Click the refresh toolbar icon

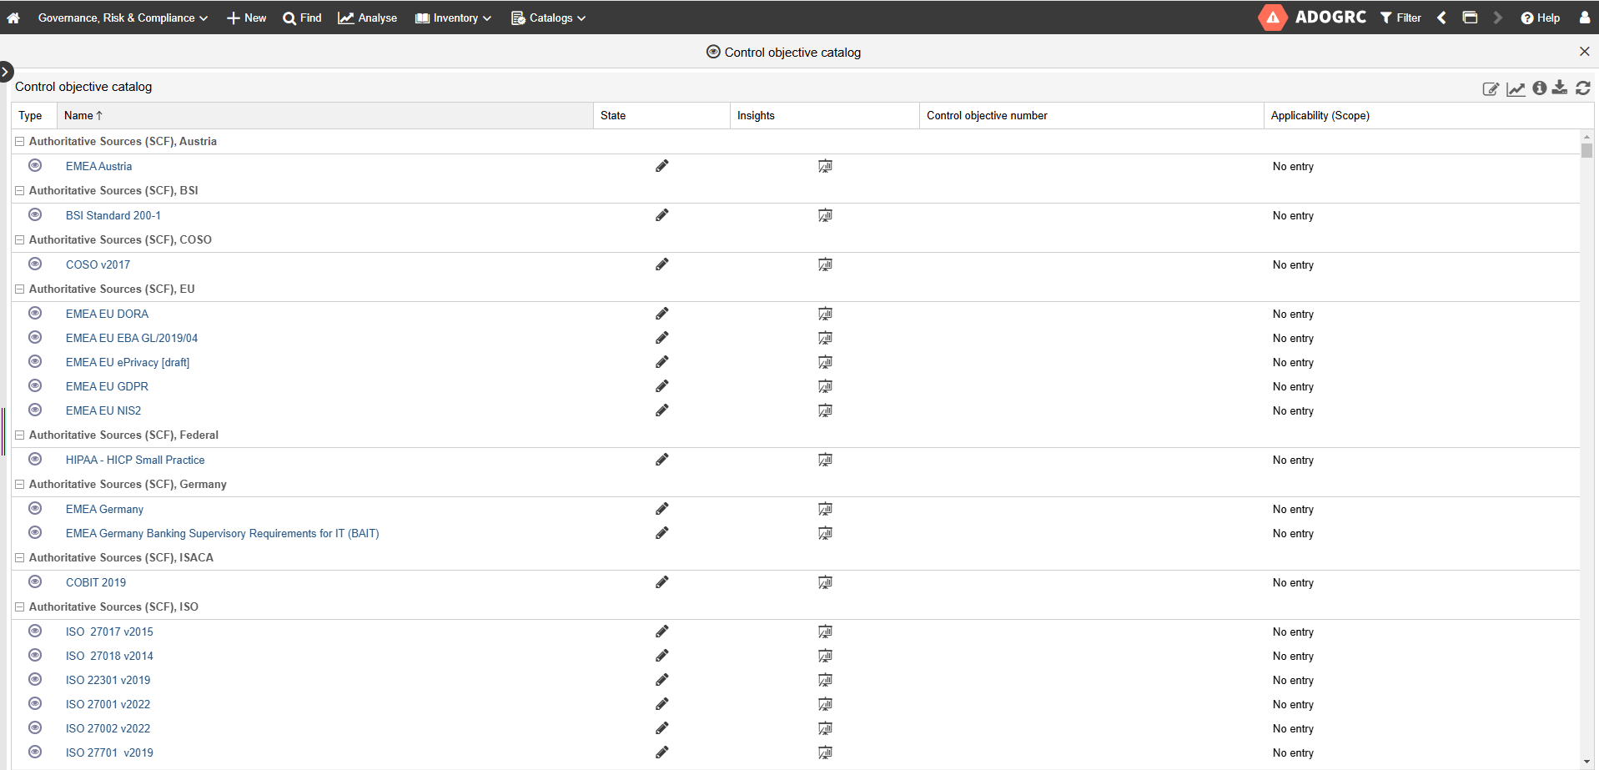(x=1583, y=88)
